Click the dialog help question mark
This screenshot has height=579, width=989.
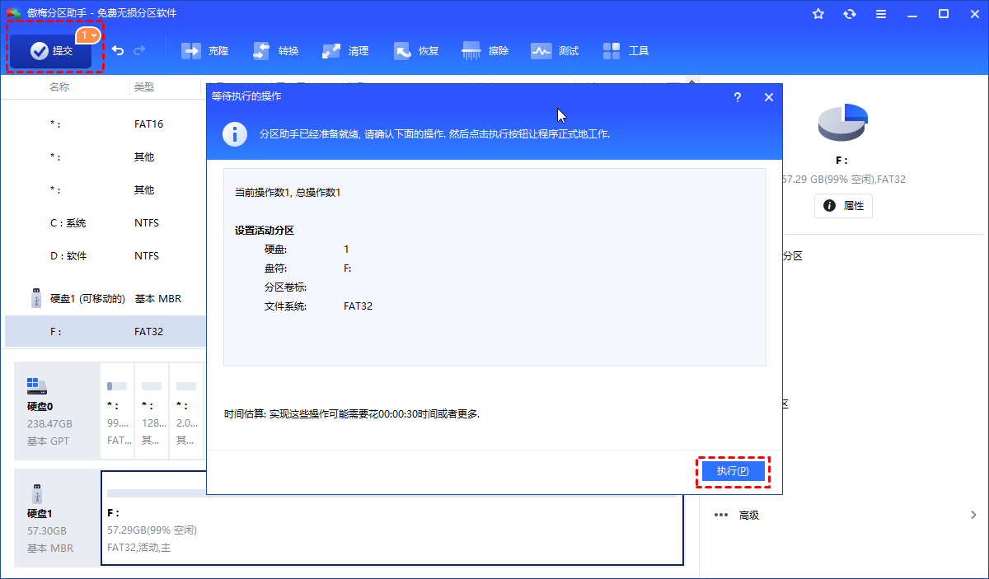pyautogui.click(x=737, y=97)
